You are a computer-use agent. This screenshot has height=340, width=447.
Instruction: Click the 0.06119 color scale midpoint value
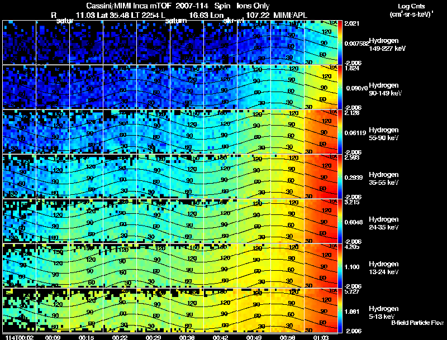pos(355,133)
